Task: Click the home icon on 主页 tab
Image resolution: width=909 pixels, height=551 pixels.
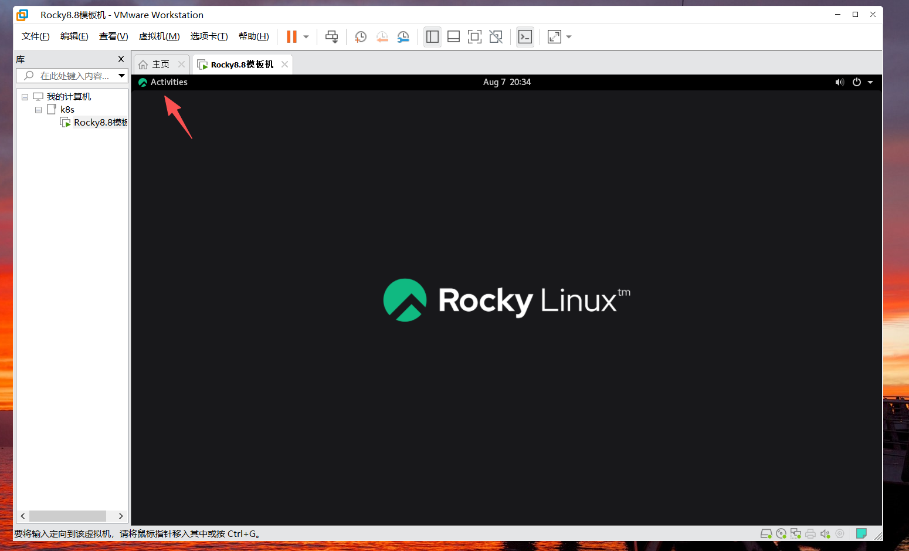Action: [x=143, y=65]
